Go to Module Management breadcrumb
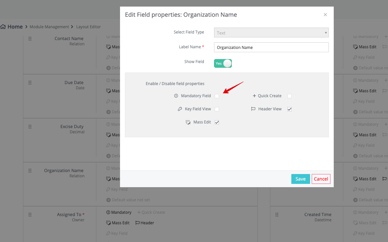This screenshot has height=242, width=388. point(49,27)
